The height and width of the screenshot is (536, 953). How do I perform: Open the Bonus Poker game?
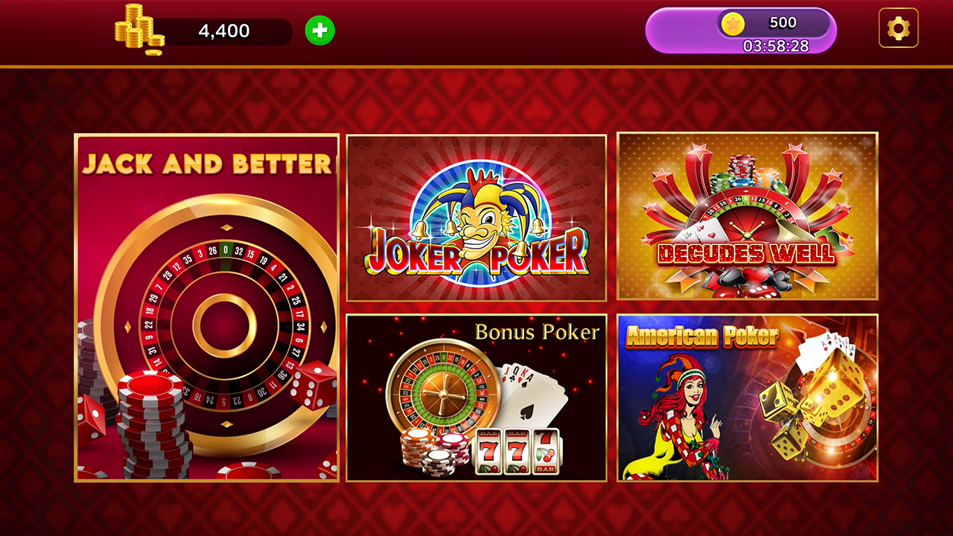point(476,398)
